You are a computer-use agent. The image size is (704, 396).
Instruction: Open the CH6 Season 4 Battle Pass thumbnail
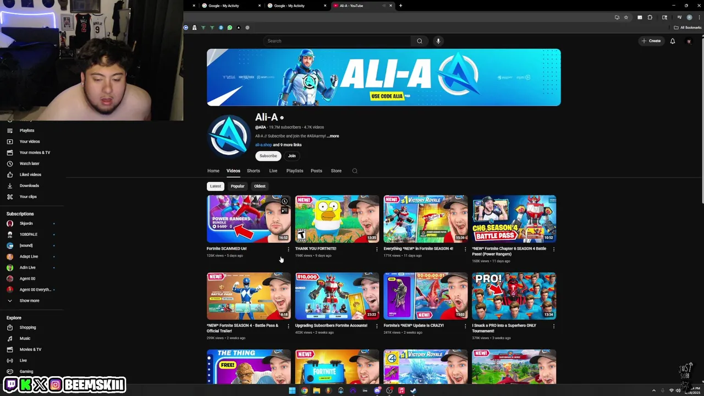coord(514,219)
